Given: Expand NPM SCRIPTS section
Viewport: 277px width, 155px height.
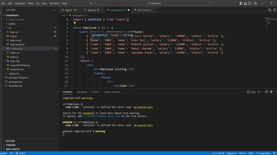Looking at the screenshot, I should click(x=13, y=149).
